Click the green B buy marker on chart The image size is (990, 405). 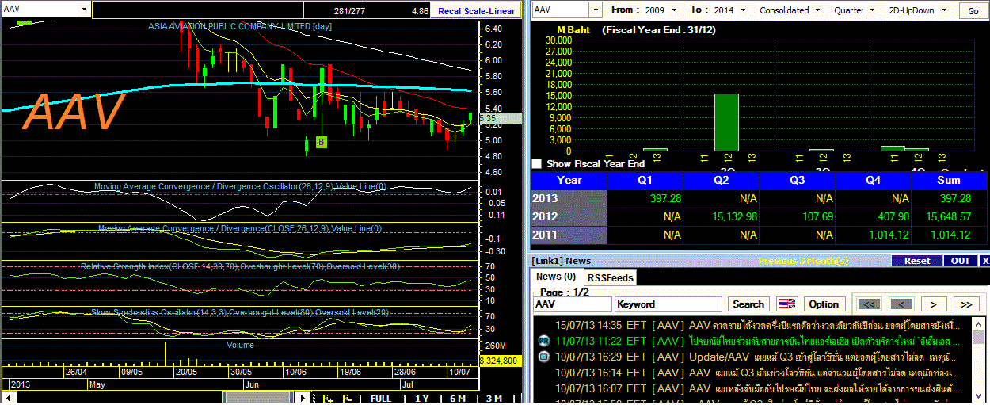[322, 142]
